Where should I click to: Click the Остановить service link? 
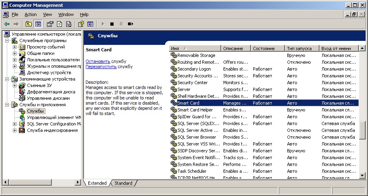click(98, 61)
